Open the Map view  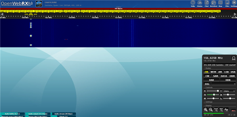click(x=220, y=4)
